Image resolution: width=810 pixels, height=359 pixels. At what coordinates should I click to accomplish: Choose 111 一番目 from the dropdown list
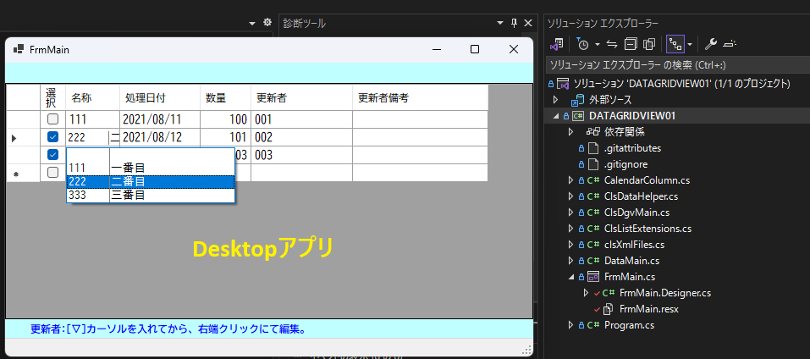click(151, 168)
